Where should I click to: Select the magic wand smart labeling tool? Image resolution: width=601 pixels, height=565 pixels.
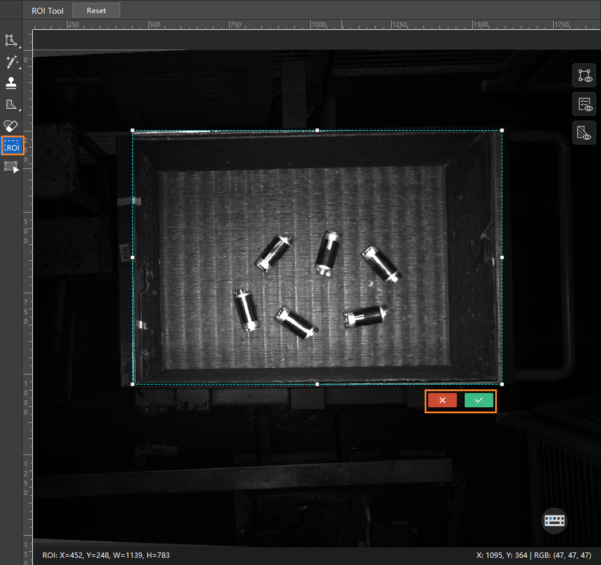pos(11,62)
